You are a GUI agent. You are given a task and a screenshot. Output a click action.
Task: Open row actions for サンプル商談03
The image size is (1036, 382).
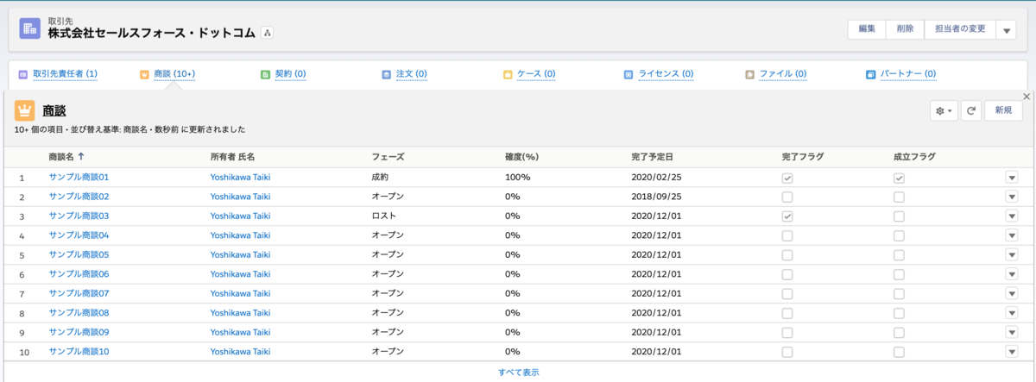pyautogui.click(x=1012, y=216)
